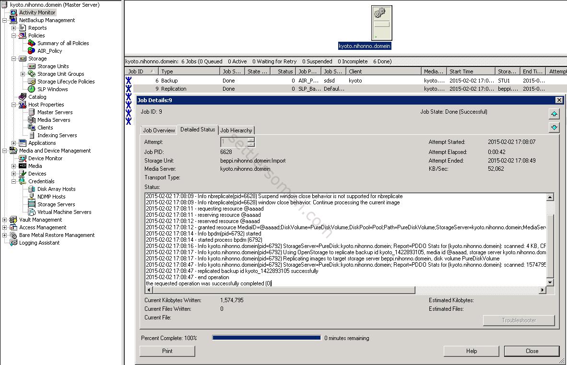Sort jobs by Type column header
This screenshot has height=365, width=567.
189,71
